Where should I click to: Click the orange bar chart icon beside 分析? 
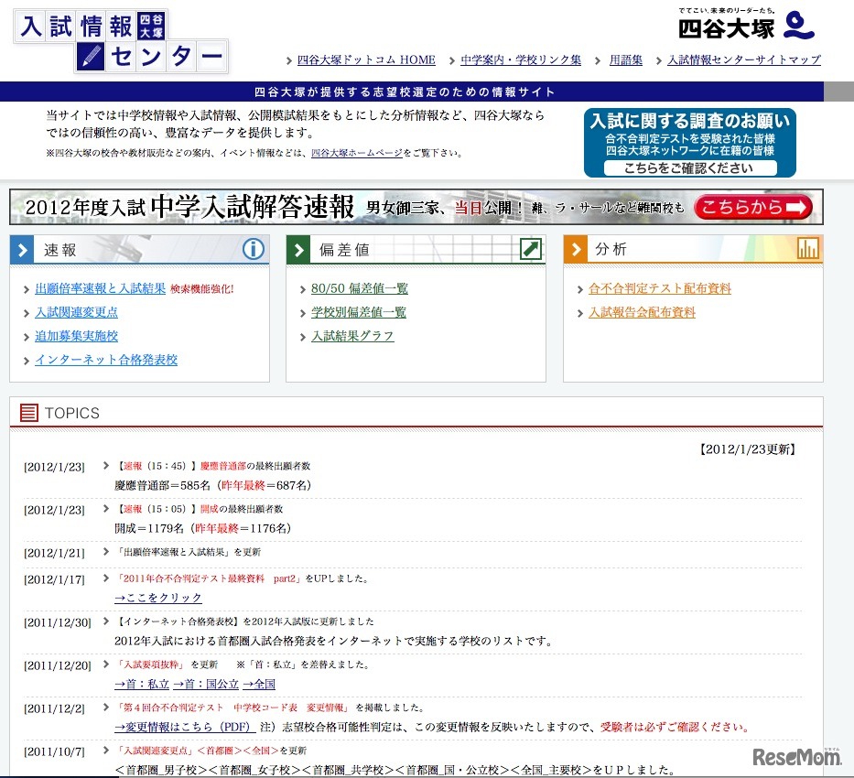807,249
